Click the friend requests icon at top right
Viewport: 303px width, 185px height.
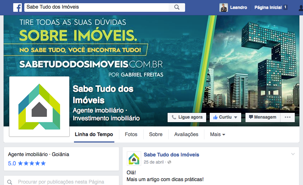(x=301, y=8)
